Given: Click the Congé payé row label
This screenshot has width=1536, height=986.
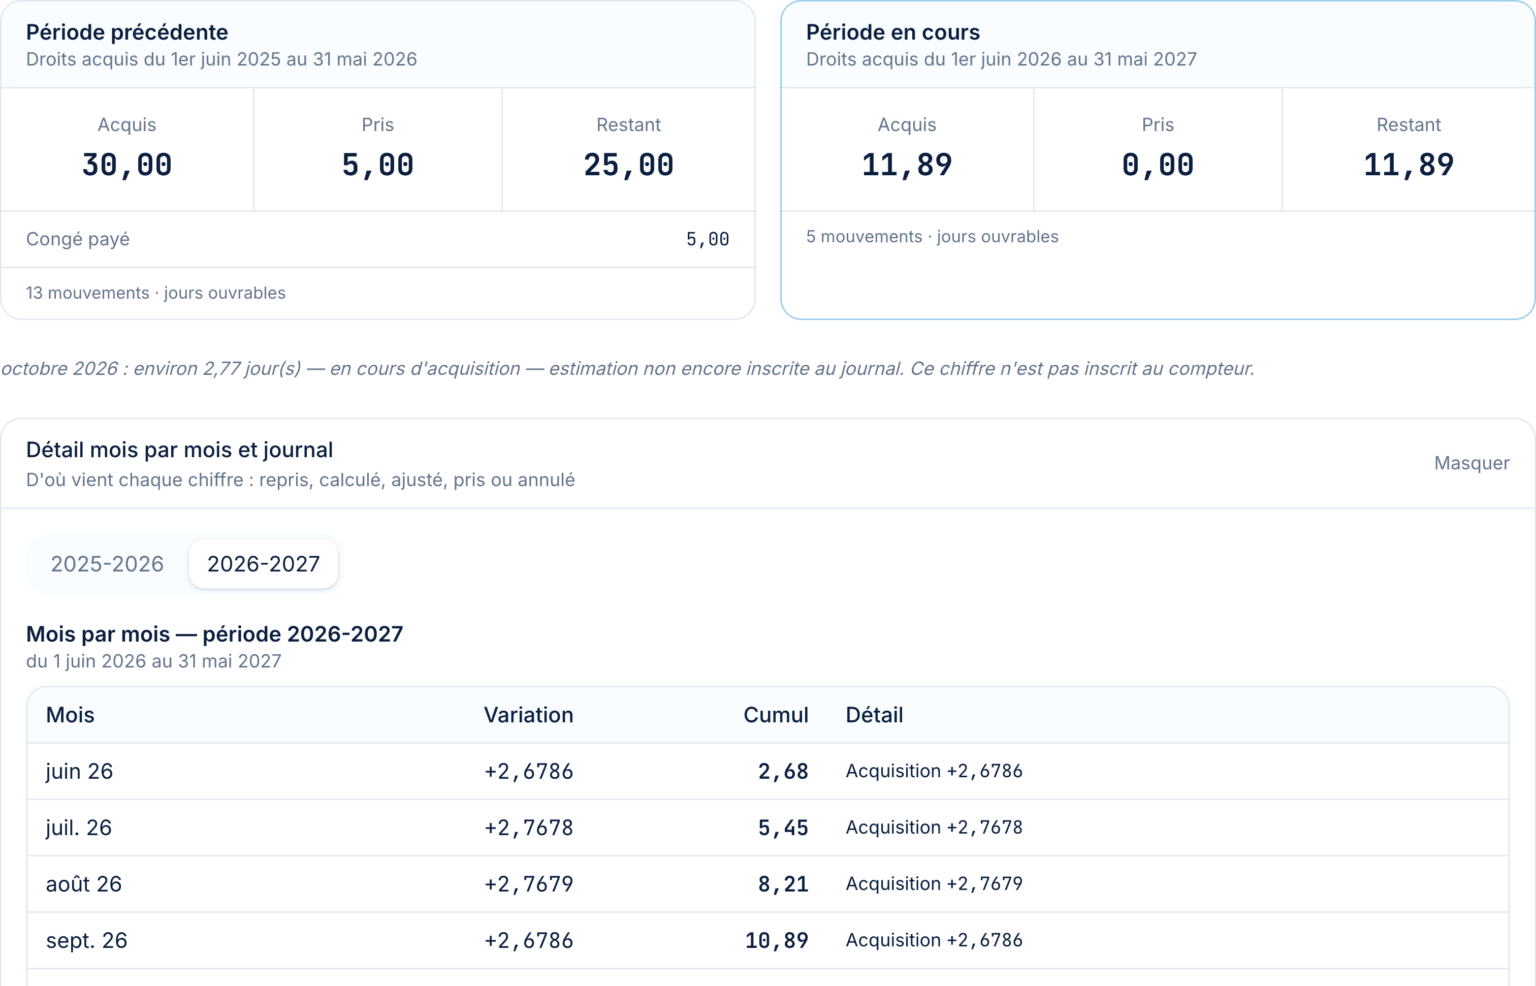Looking at the screenshot, I should (77, 239).
